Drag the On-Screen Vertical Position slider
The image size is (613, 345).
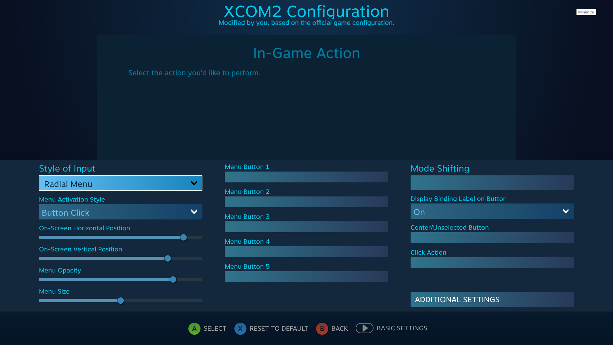(x=168, y=258)
